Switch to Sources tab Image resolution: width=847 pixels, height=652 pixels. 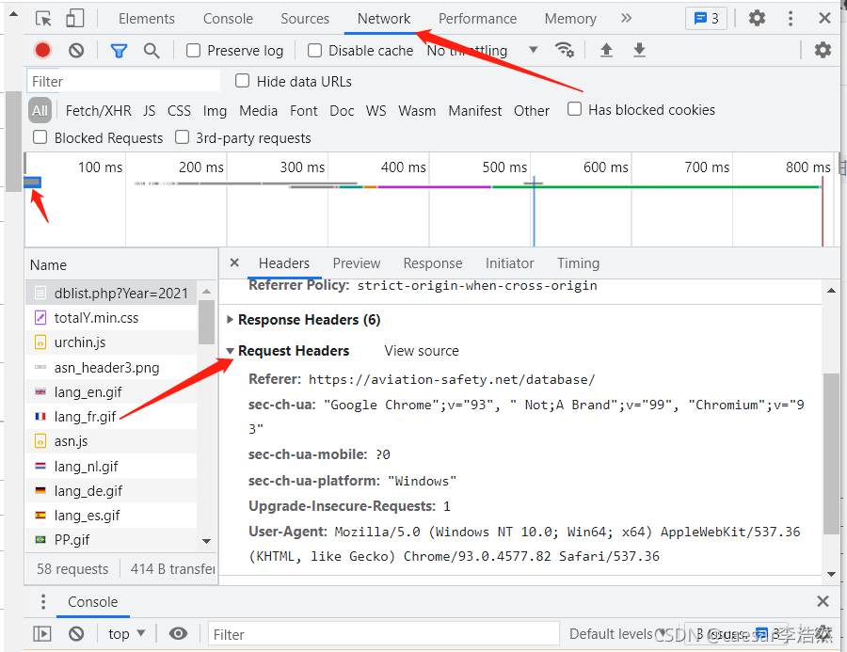click(305, 19)
